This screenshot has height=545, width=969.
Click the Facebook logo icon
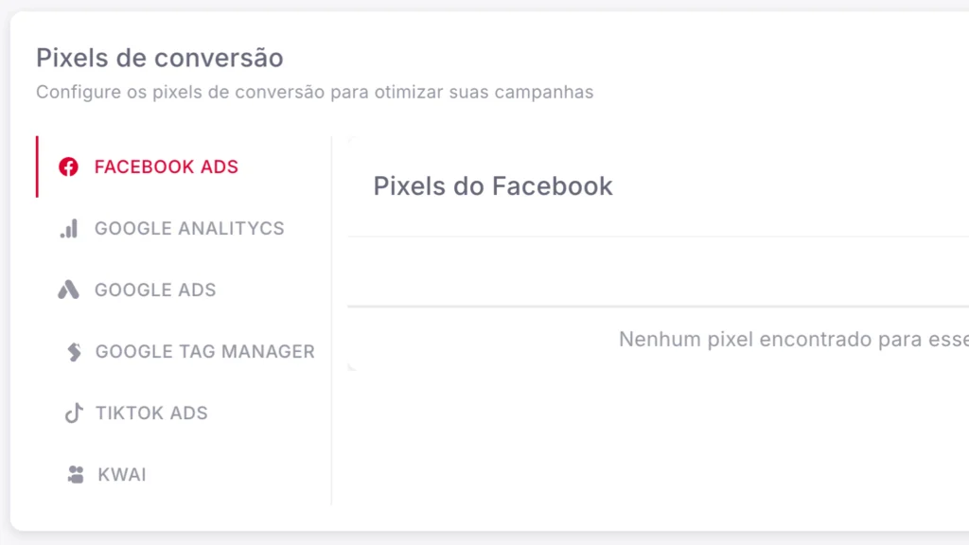click(x=68, y=167)
